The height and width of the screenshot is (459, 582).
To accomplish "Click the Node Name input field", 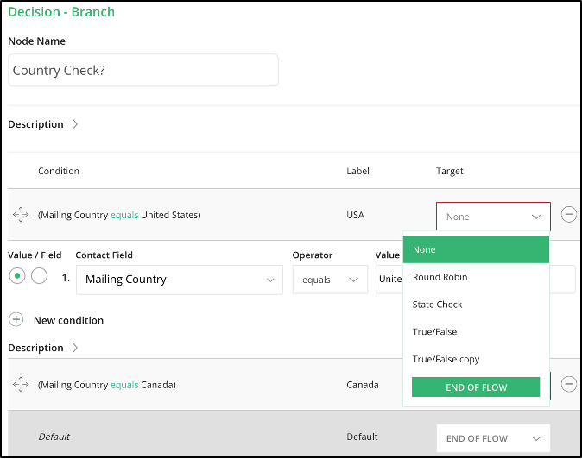I will pos(143,70).
